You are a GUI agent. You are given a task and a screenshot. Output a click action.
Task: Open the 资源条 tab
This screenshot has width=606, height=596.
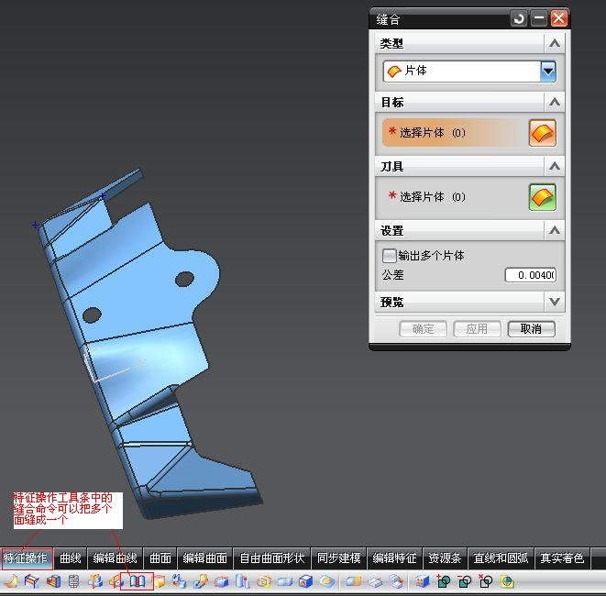coord(445,558)
